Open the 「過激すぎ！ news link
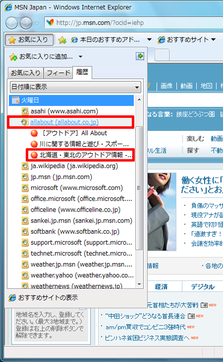223x362 pixels. click(207, 234)
